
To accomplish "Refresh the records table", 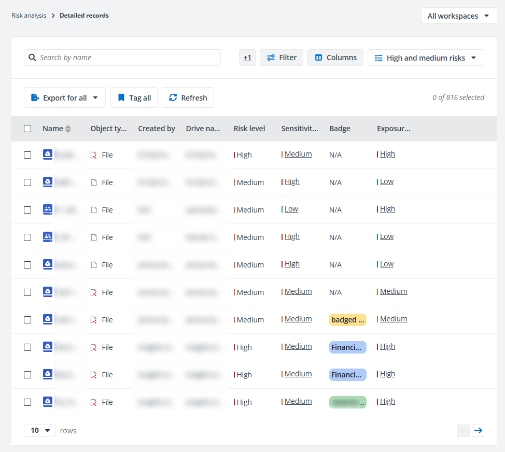I will tap(188, 97).
